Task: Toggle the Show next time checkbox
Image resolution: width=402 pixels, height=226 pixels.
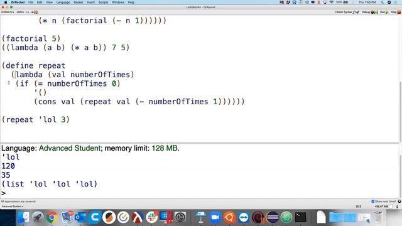Action: tap(372, 202)
